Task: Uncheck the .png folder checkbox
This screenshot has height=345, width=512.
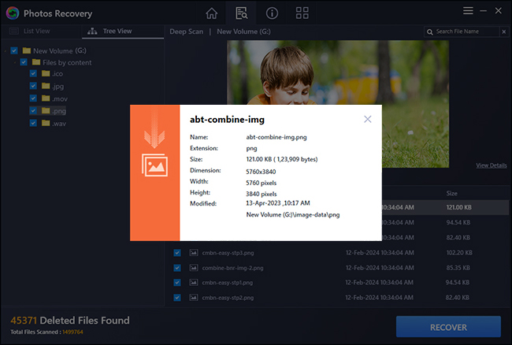Action: point(33,110)
